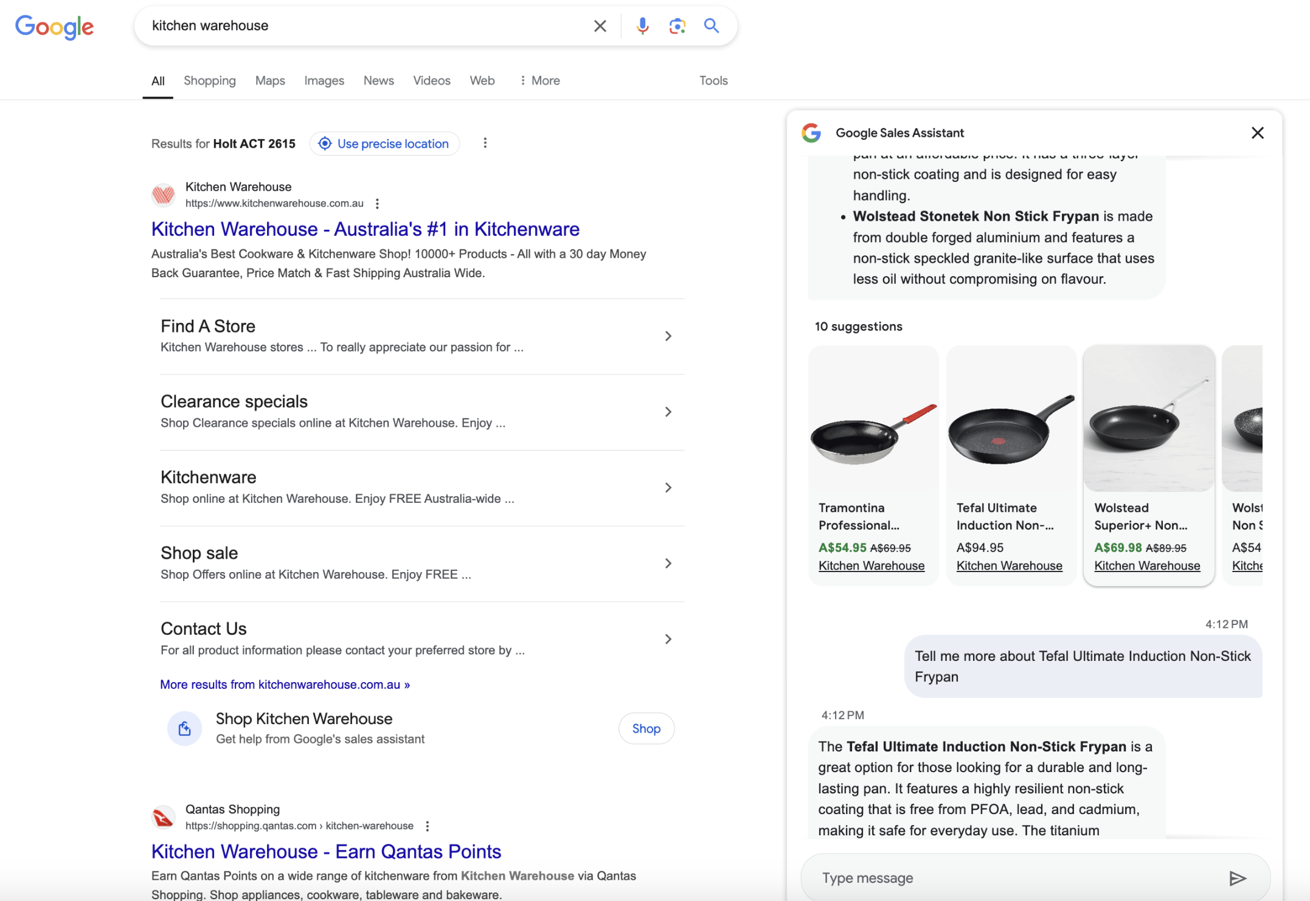Click the Use precise location button

pos(384,143)
